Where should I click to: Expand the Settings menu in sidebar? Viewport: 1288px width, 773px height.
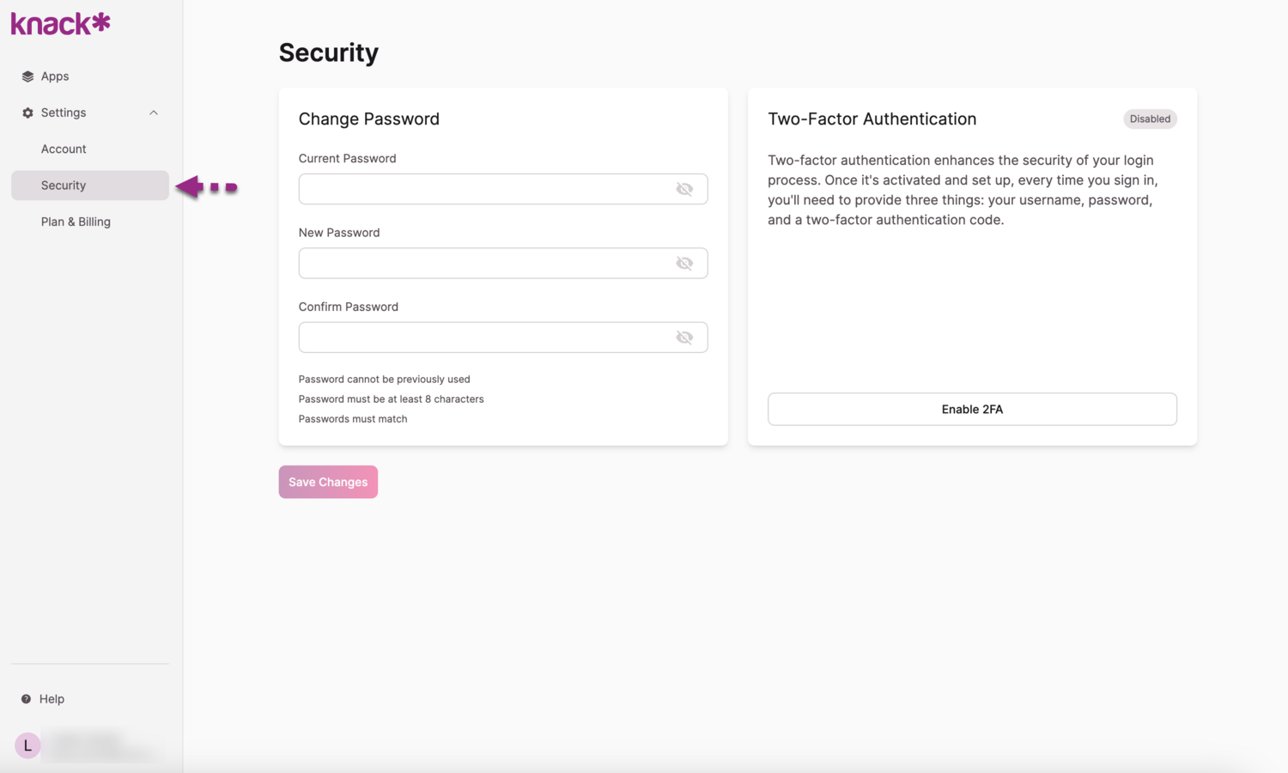[64, 113]
